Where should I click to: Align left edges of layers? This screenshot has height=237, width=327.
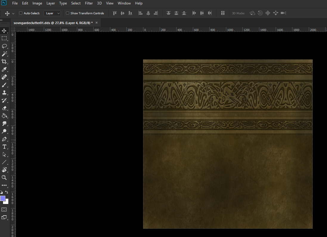(x=141, y=13)
